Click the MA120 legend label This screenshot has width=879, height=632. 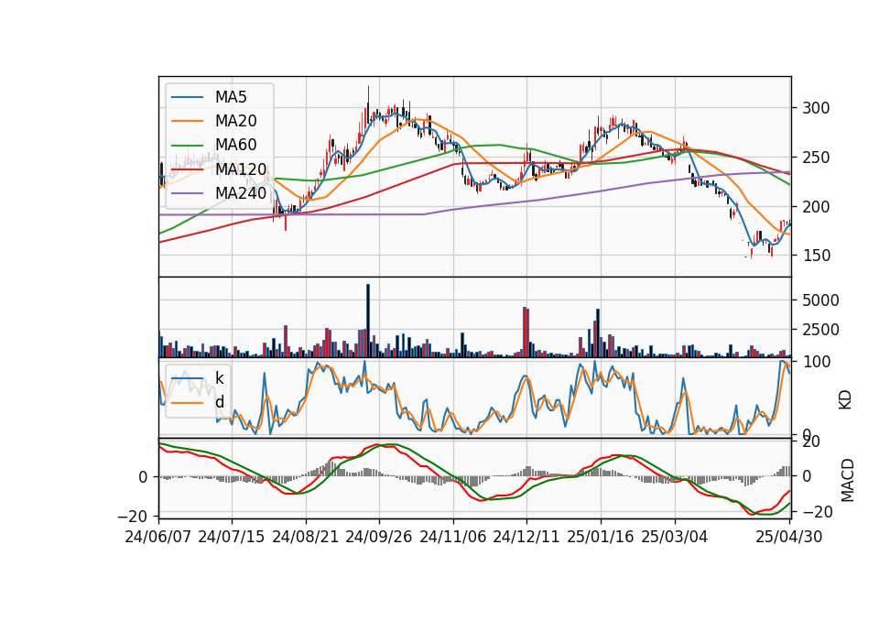coord(241,169)
